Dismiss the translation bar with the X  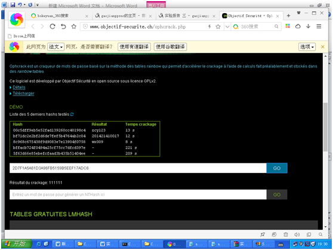coord(323,47)
